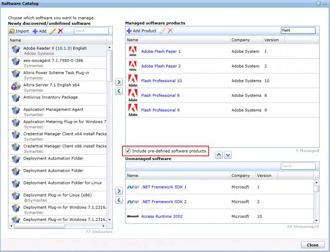The width and height of the screenshot is (330, 252).
Task: Click left arrow next to the unmanaged software list
Action: tap(119, 200)
